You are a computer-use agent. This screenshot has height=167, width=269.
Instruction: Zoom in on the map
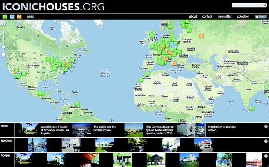(x=3, y=24)
